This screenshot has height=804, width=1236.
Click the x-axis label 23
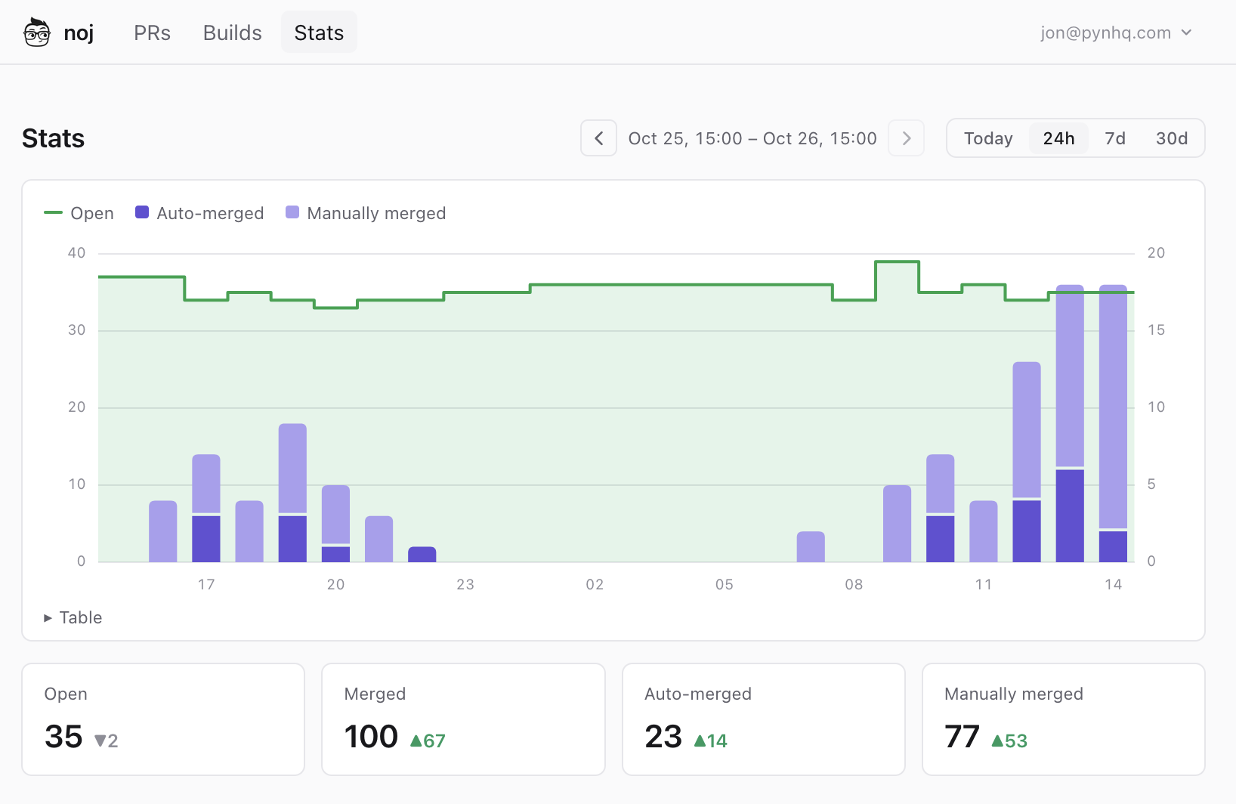click(465, 584)
